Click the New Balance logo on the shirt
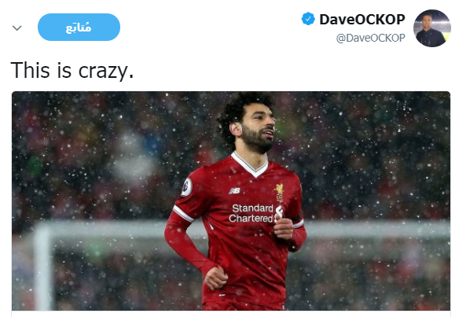 coord(234,191)
